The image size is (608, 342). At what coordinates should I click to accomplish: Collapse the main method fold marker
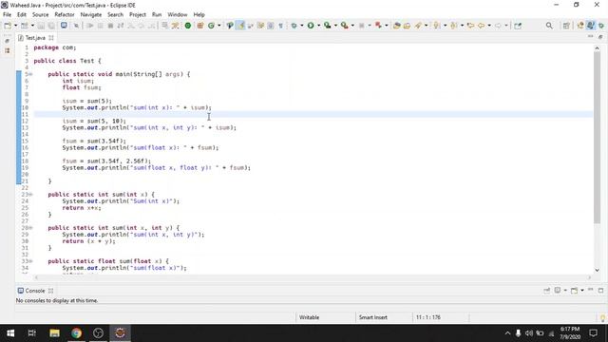coord(30,74)
